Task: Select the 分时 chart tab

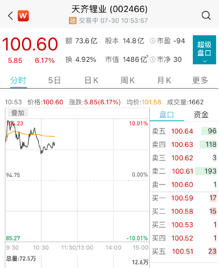Action: (x=18, y=80)
